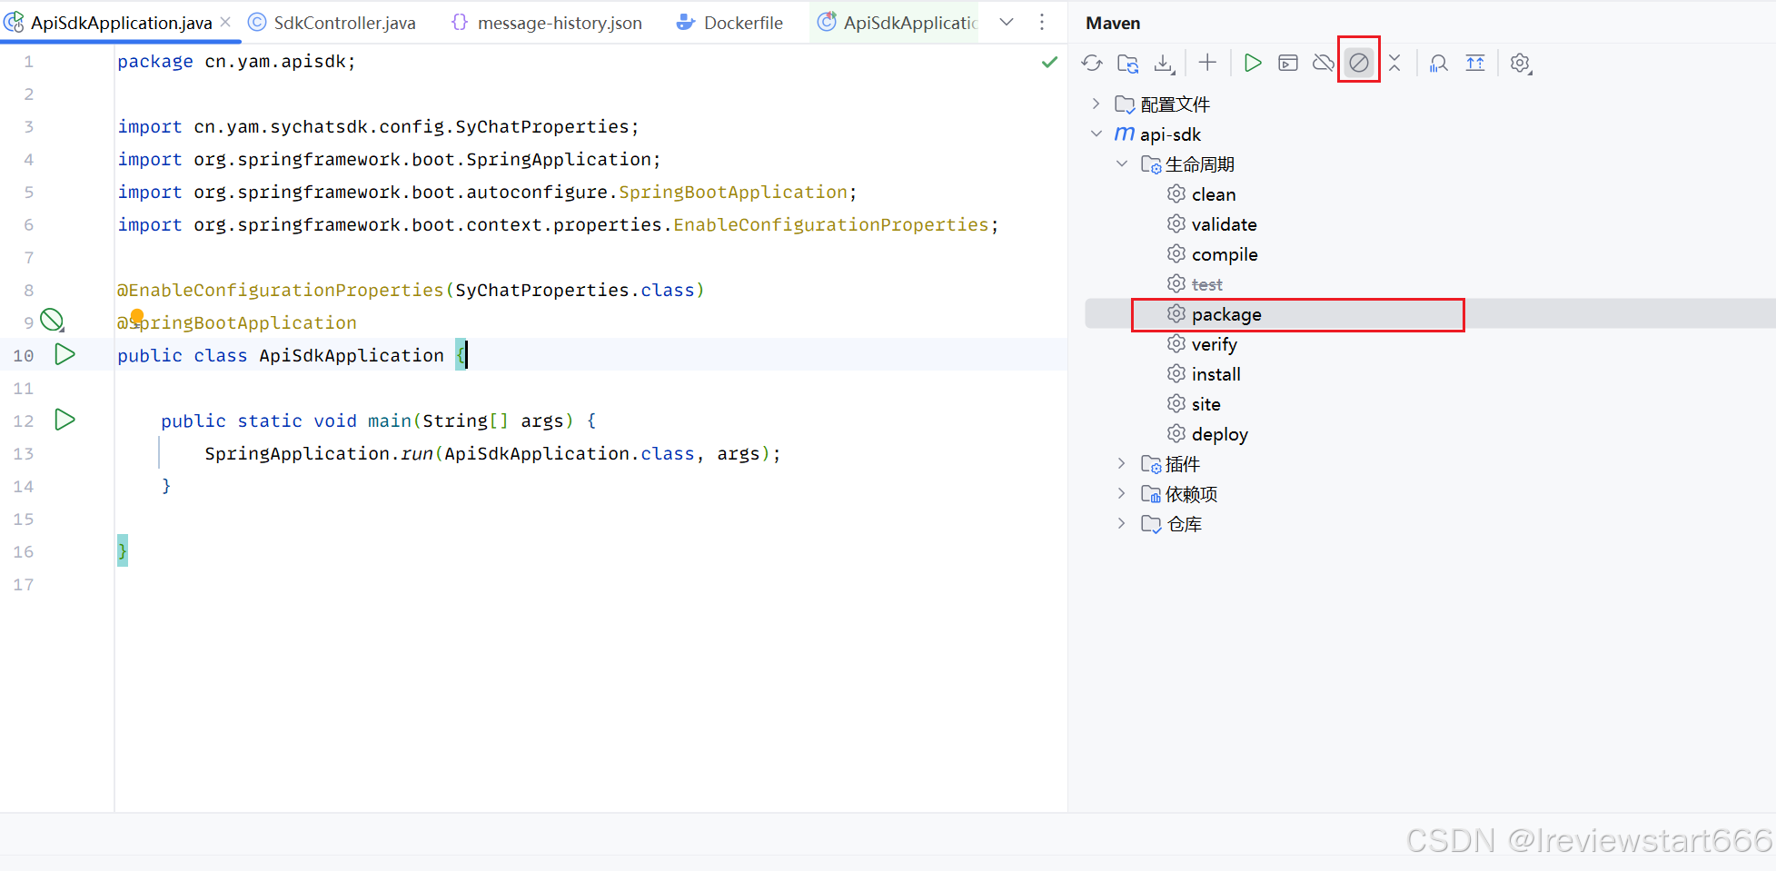The image size is (1776, 871).
Task: Collapse all nodes in the Maven tree
Action: (1394, 63)
